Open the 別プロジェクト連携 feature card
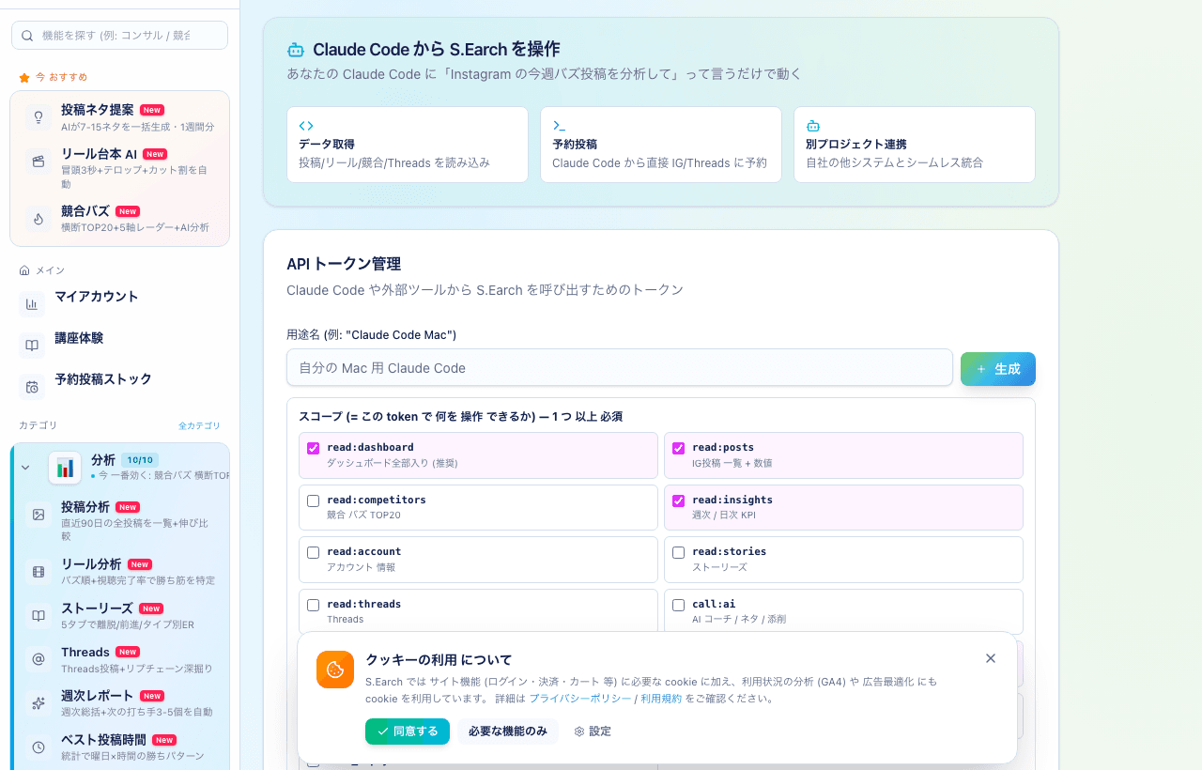Image resolution: width=1202 pixels, height=770 pixels. [915, 145]
